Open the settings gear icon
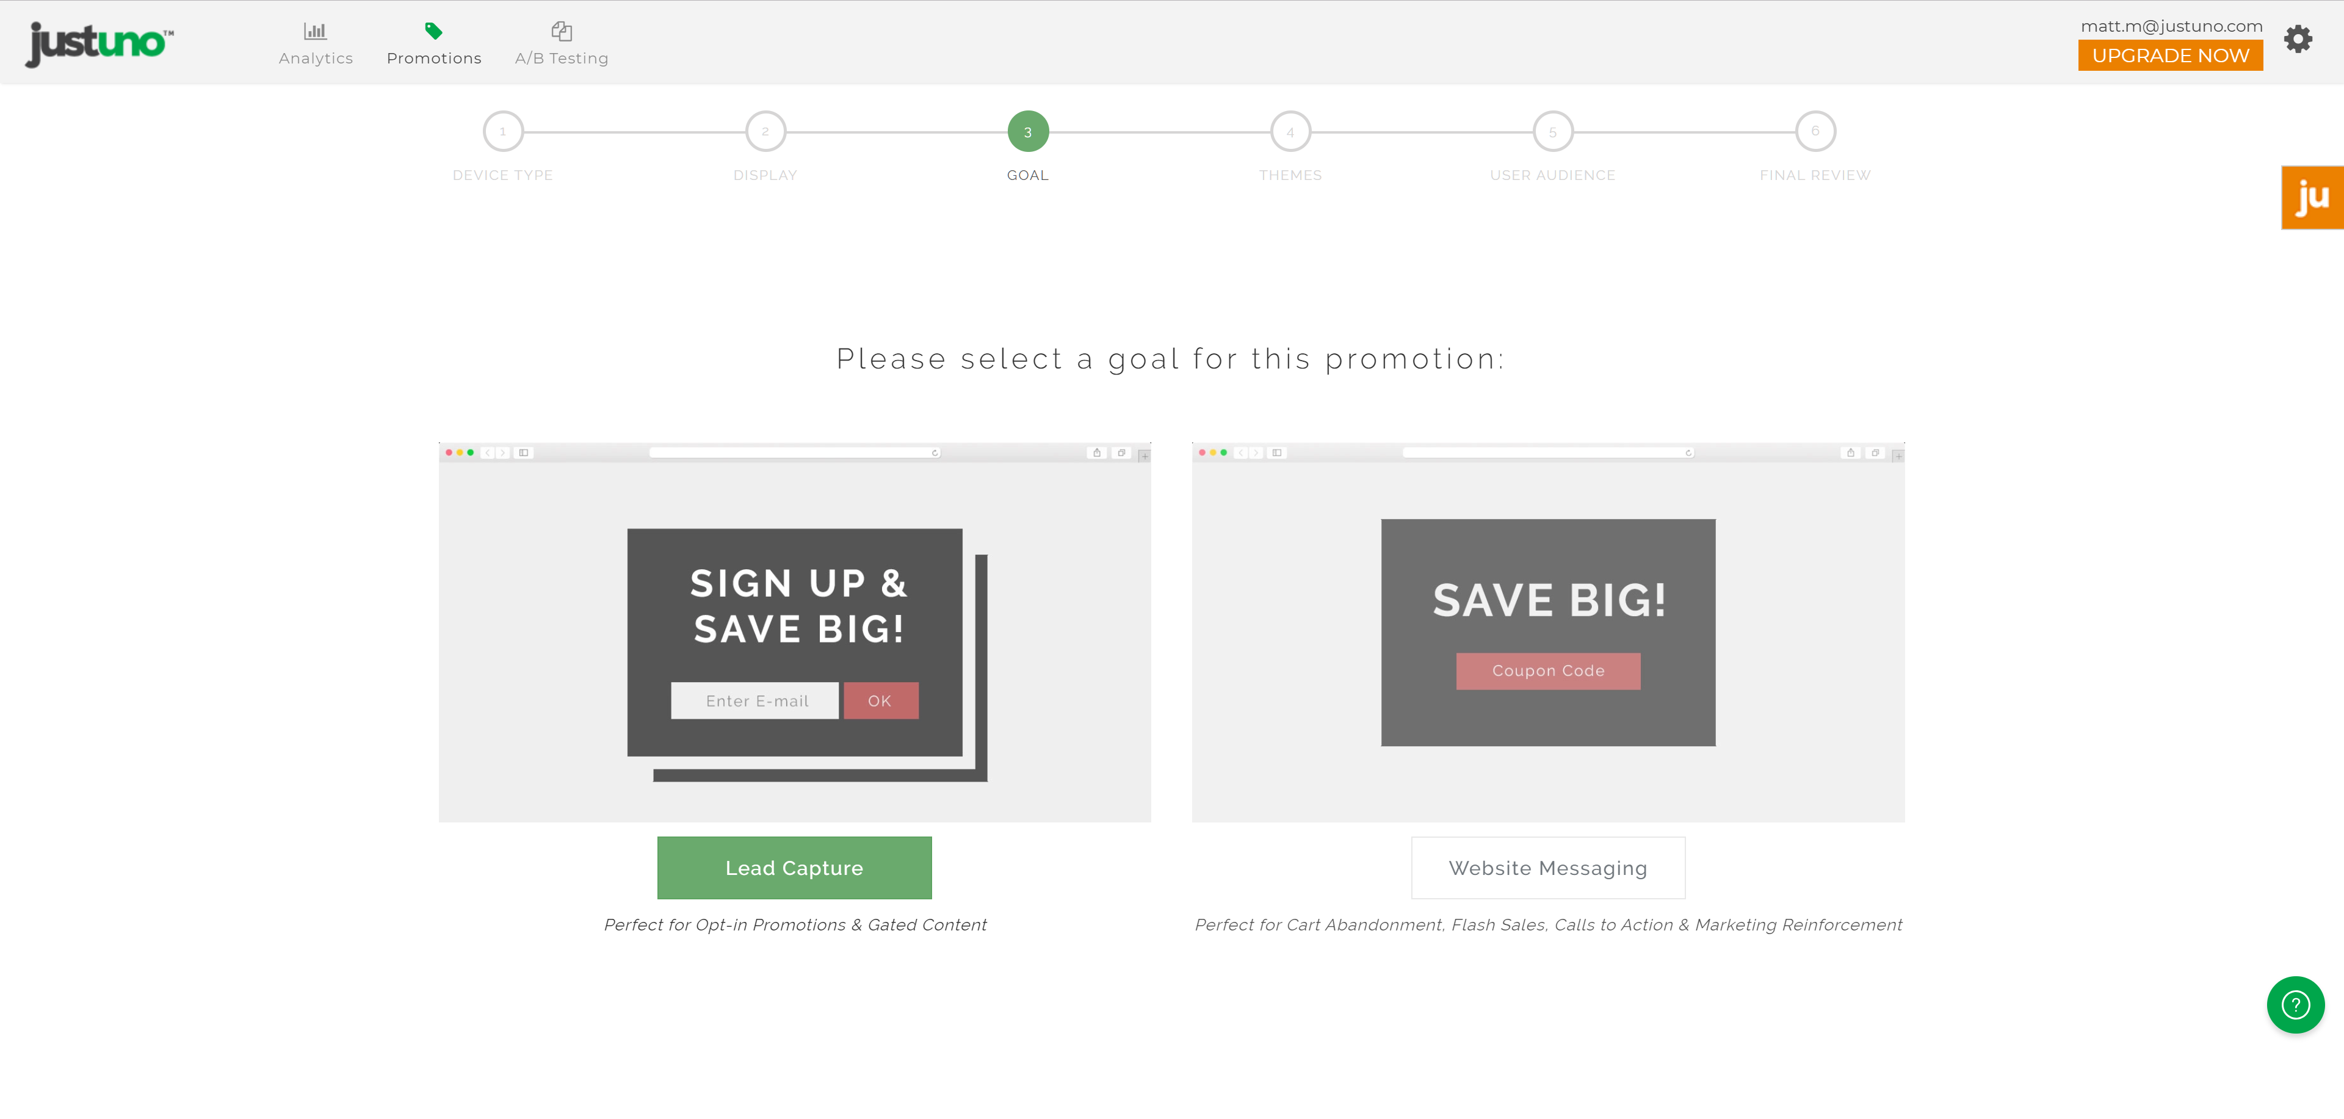 tap(2298, 39)
